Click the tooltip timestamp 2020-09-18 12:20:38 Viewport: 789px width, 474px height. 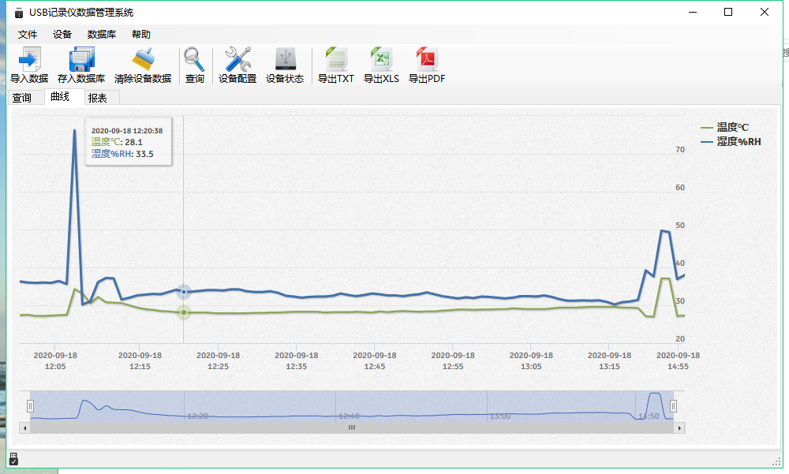point(127,131)
